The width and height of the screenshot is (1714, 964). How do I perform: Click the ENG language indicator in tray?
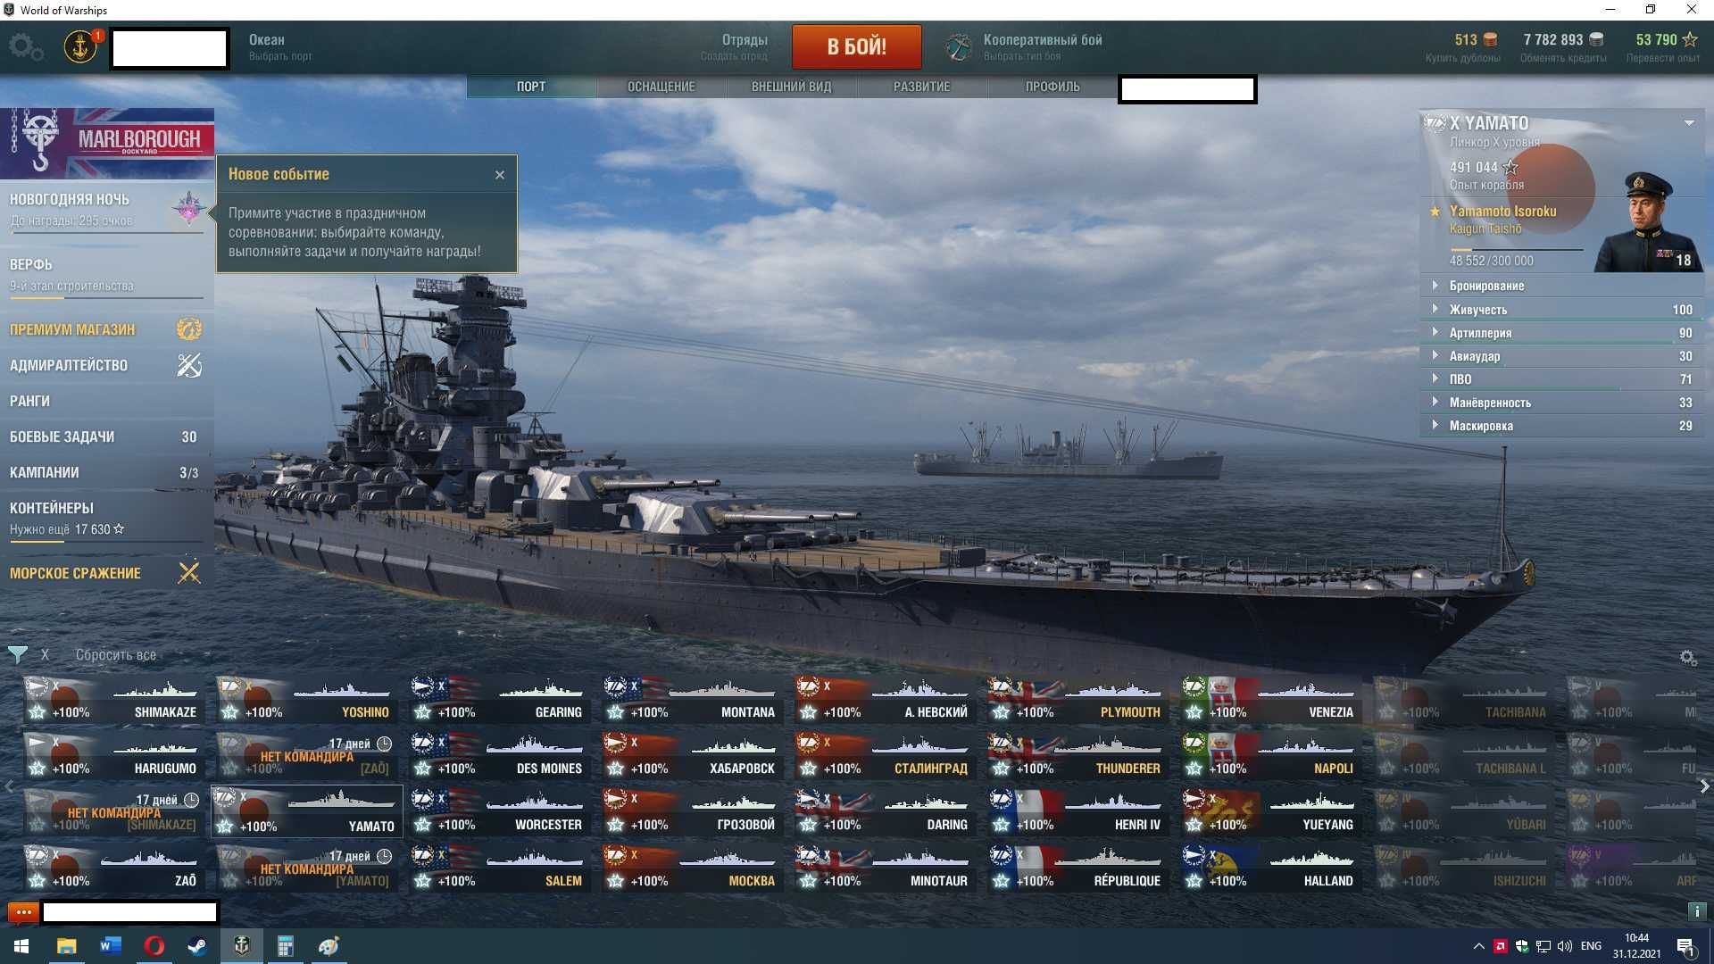coord(1591,946)
